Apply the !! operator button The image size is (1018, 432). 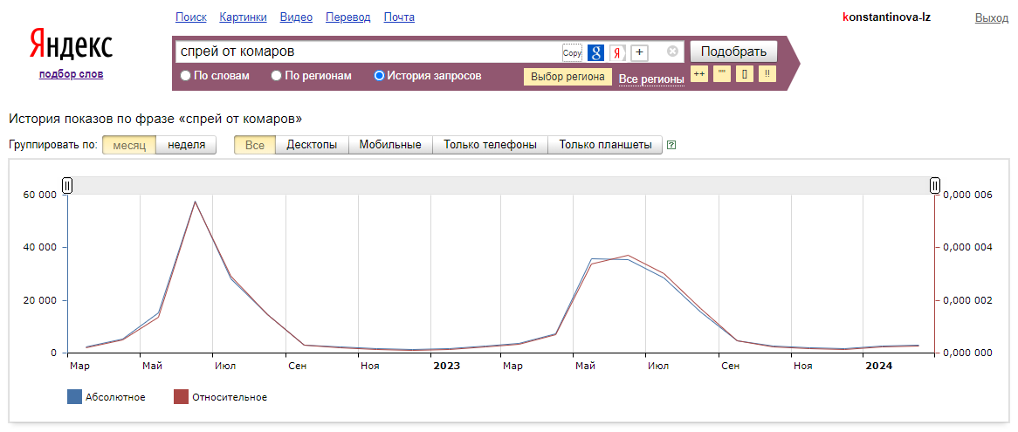[767, 74]
